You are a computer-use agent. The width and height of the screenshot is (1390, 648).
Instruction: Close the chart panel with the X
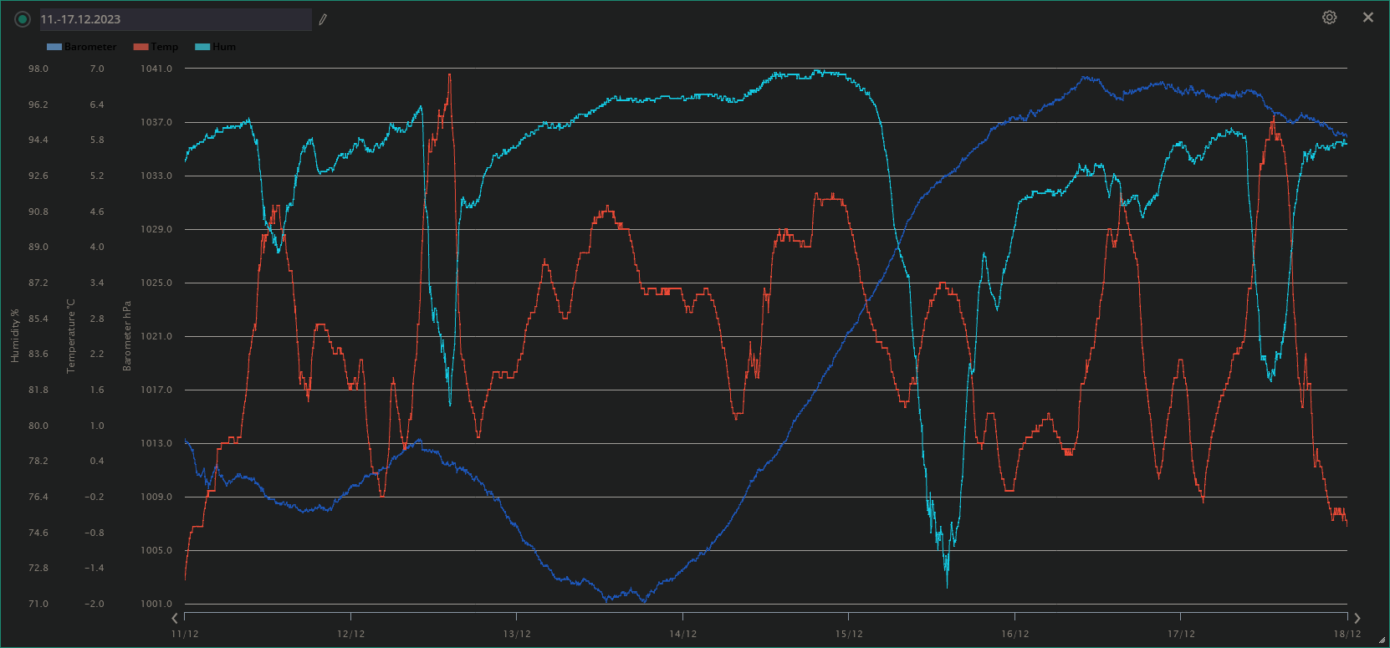pos(1368,18)
